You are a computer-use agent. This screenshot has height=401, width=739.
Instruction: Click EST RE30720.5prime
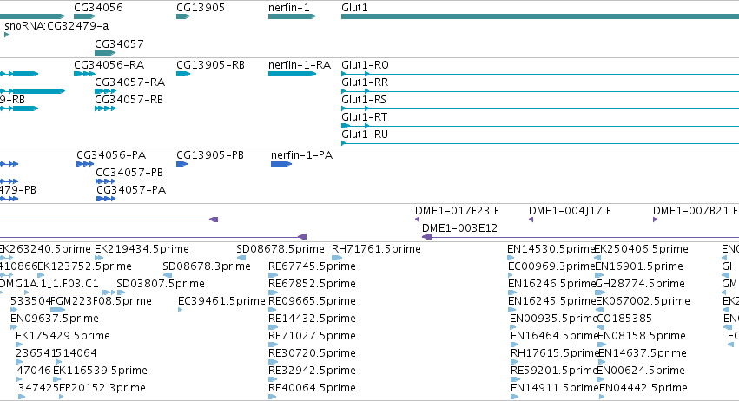[x=312, y=353]
